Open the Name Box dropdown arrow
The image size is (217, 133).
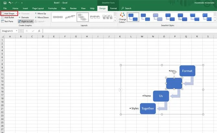(x=17, y=31)
